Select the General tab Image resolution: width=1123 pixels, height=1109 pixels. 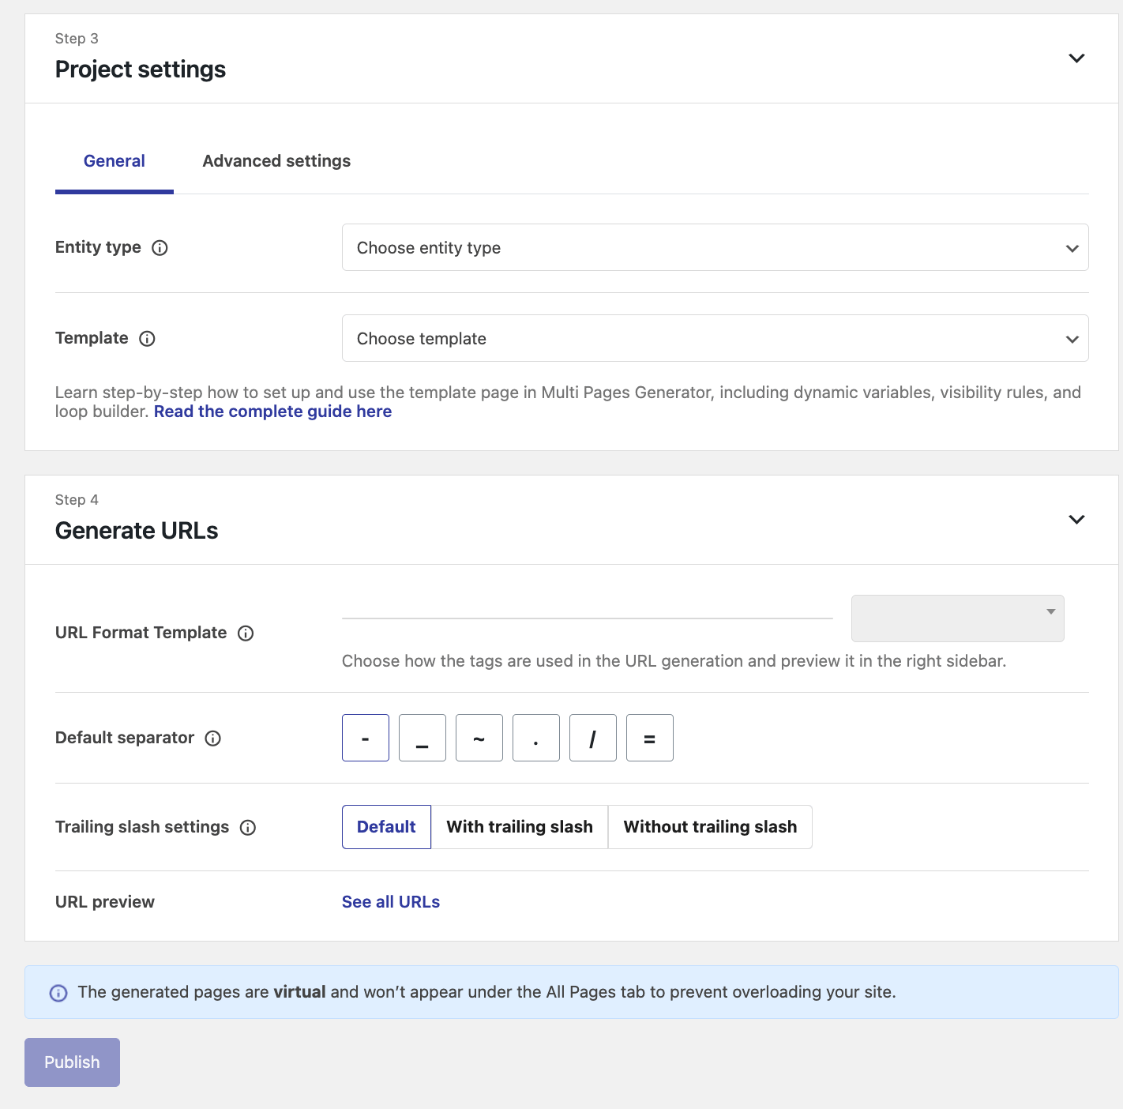pos(115,161)
